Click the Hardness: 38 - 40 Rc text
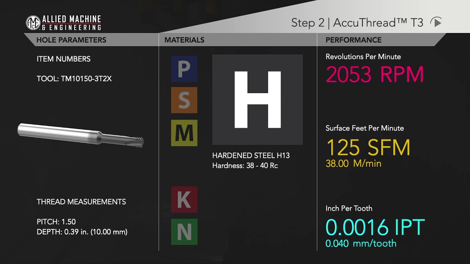 245,166
